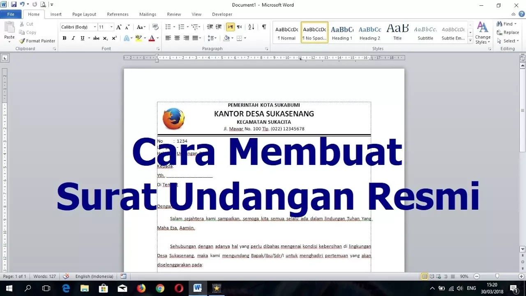Increase paragraph indent

click(x=219, y=27)
